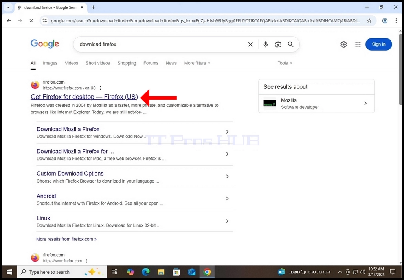This screenshot has height=280, width=404.
Task: Open the Android sitelink
Action: click(46, 196)
